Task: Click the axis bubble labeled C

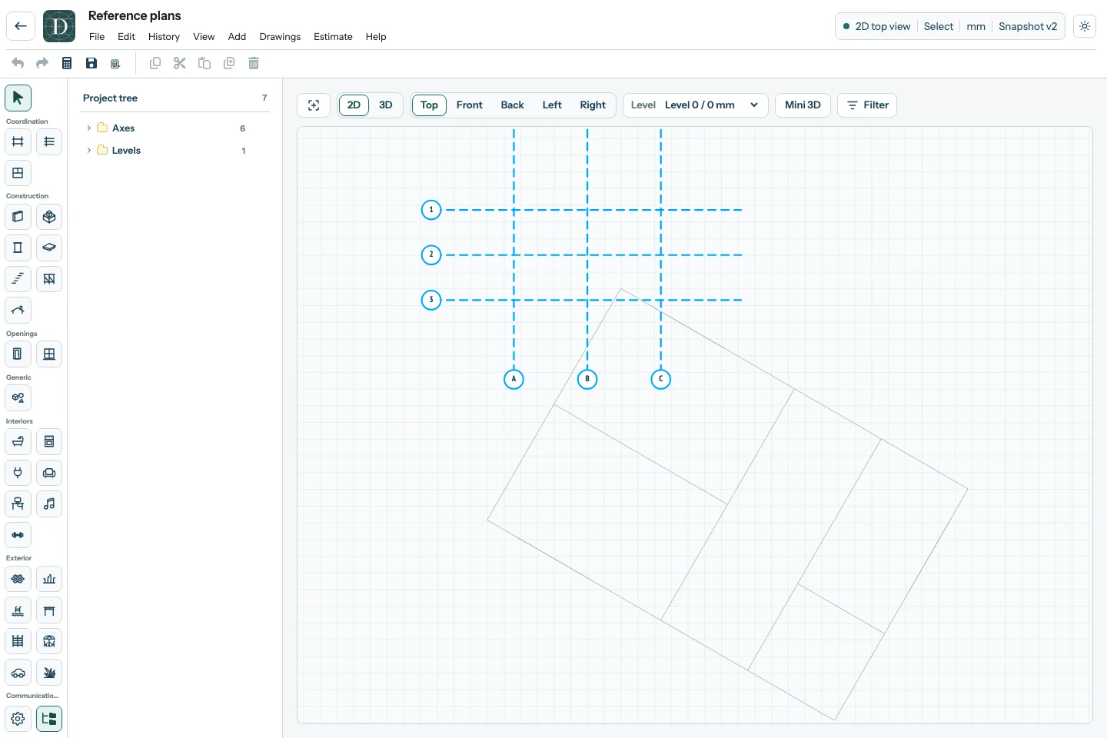Action: point(660,379)
